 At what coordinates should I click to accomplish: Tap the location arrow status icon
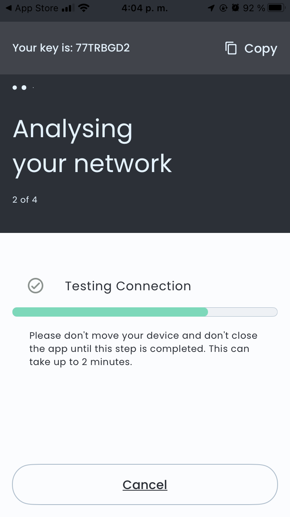pos(211,8)
